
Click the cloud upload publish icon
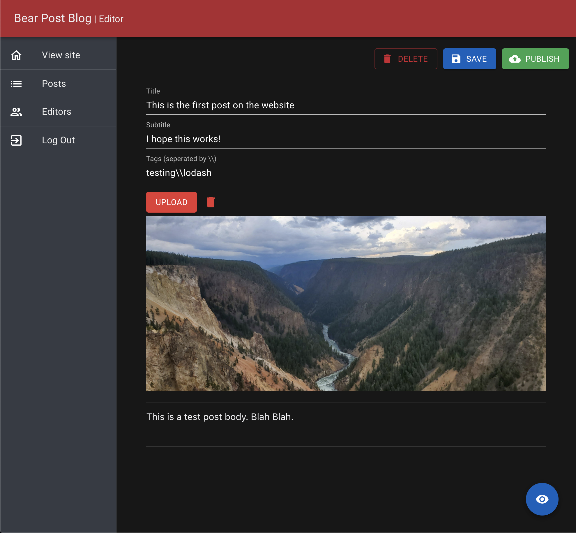pos(515,59)
